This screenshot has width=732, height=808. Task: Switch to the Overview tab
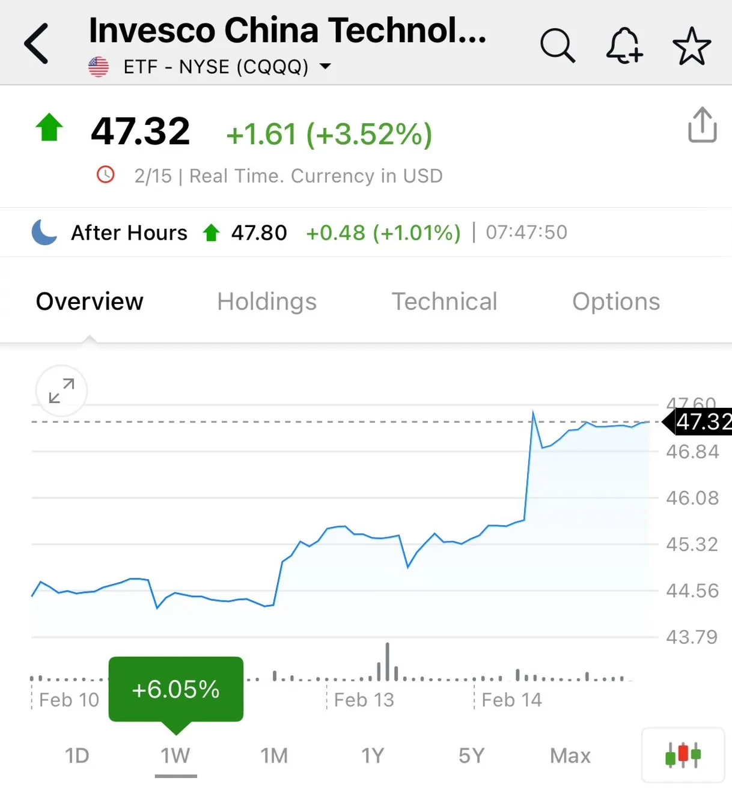tap(90, 302)
